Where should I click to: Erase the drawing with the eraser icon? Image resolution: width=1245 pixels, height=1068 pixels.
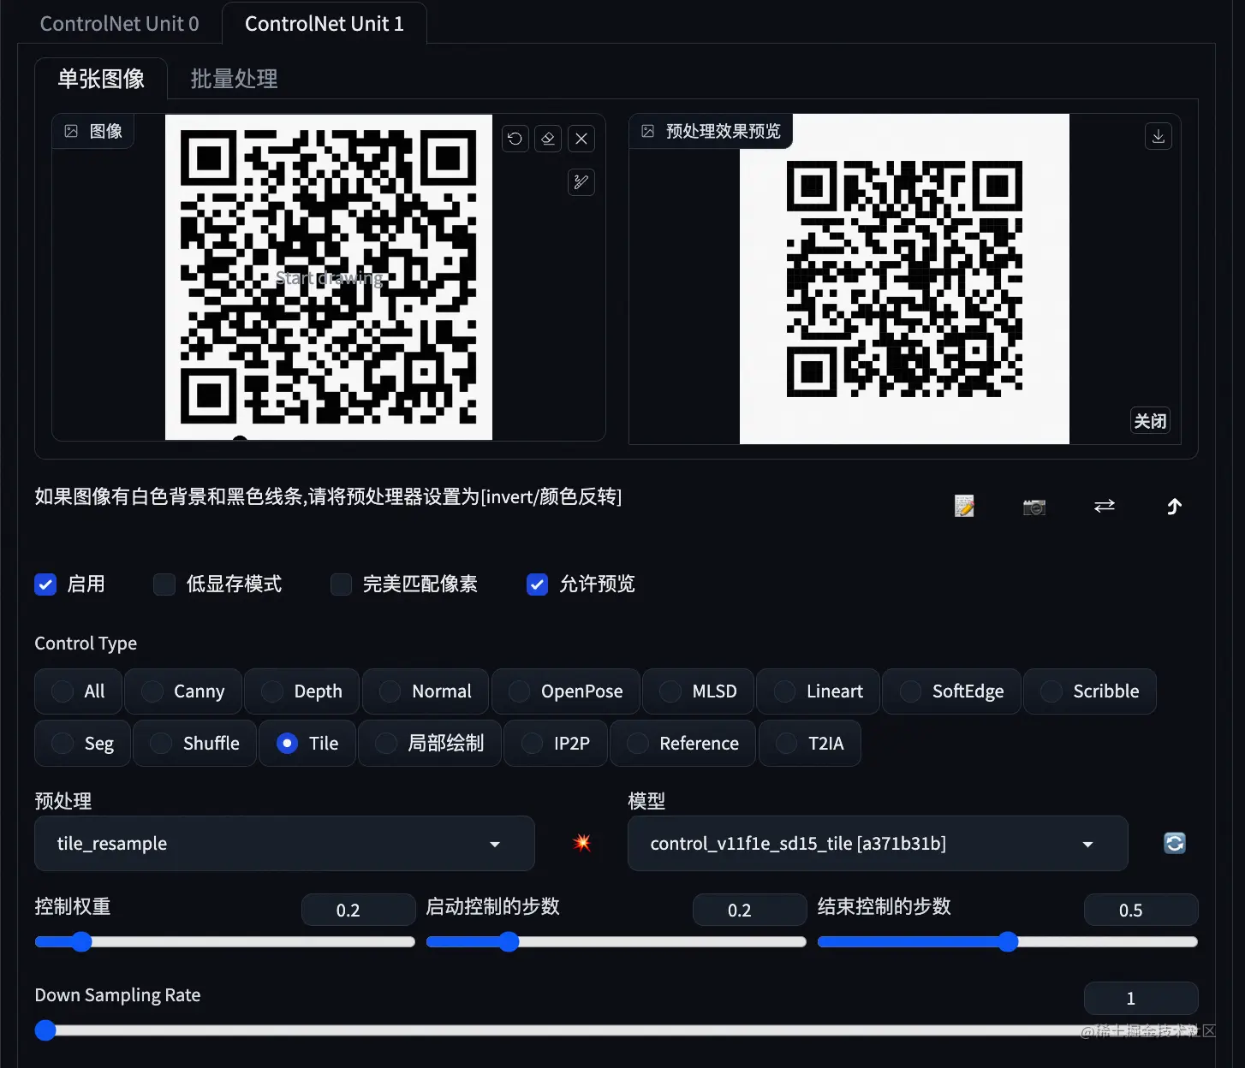click(548, 139)
